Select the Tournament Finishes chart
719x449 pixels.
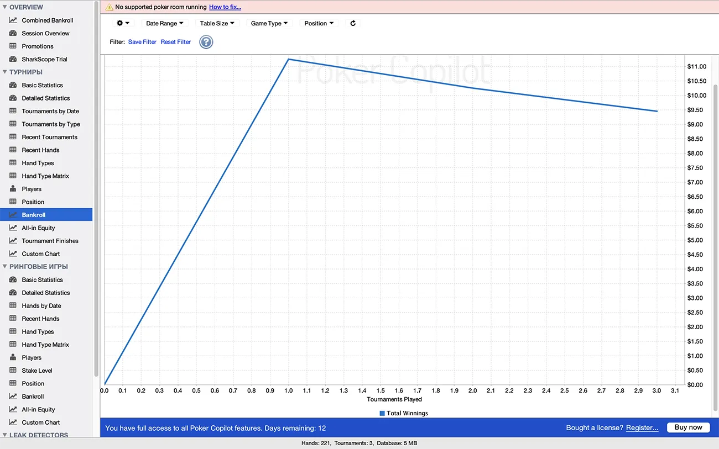click(x=50, y=241)
